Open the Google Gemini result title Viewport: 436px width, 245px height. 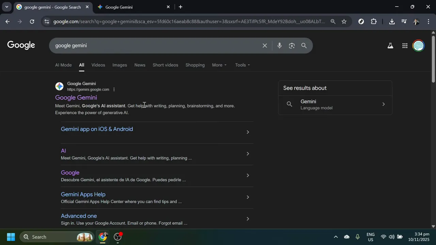coord(76,98)
